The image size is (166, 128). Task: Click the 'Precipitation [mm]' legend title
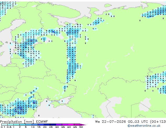point(17,122)
